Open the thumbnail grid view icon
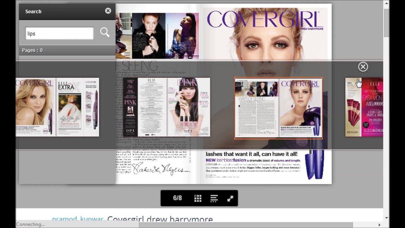This screenshot has height=228, width=405. pyautogui.click(x=198, y=198)
